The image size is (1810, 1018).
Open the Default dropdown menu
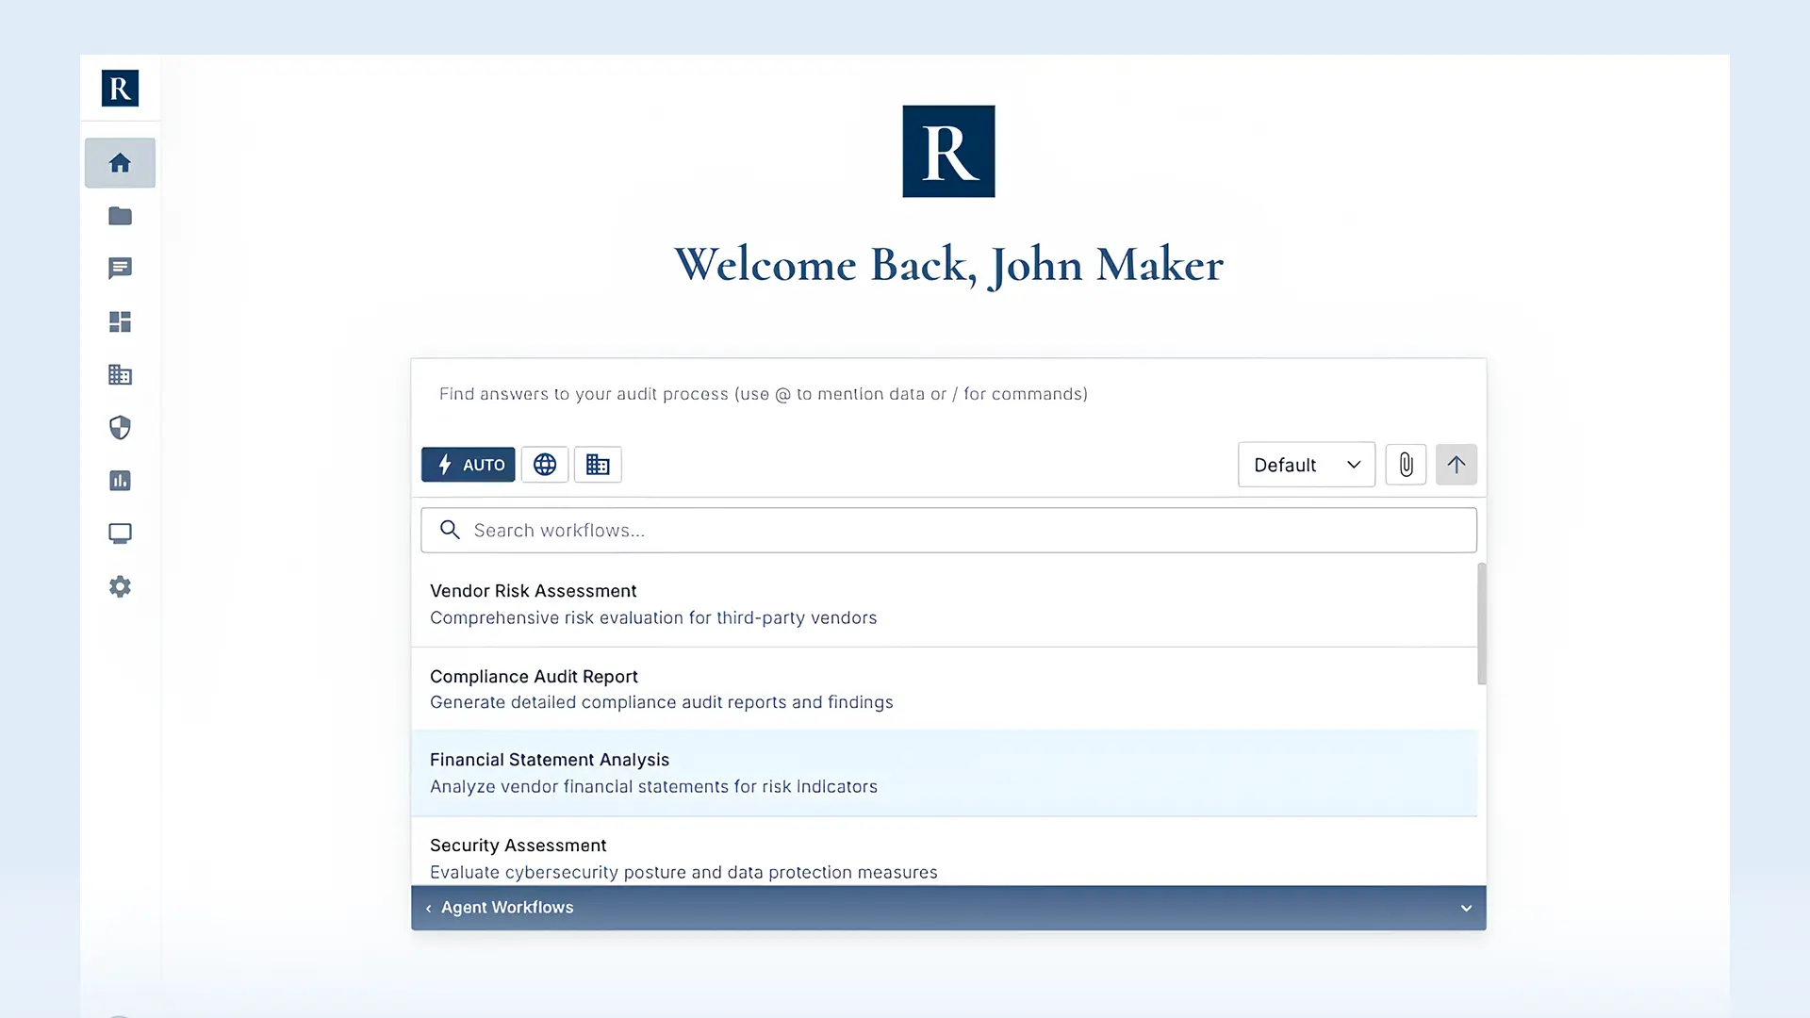(1306, 465)
